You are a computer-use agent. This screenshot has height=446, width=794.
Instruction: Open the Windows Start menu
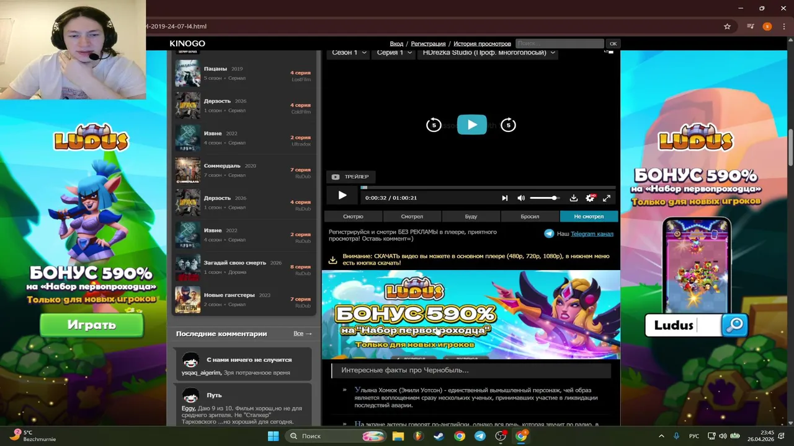coord(273,436)
